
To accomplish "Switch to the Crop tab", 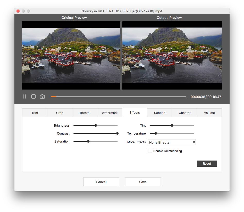I will pos(60,113).
